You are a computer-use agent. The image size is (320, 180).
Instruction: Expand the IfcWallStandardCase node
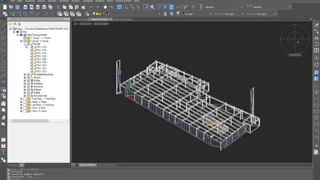25,74
